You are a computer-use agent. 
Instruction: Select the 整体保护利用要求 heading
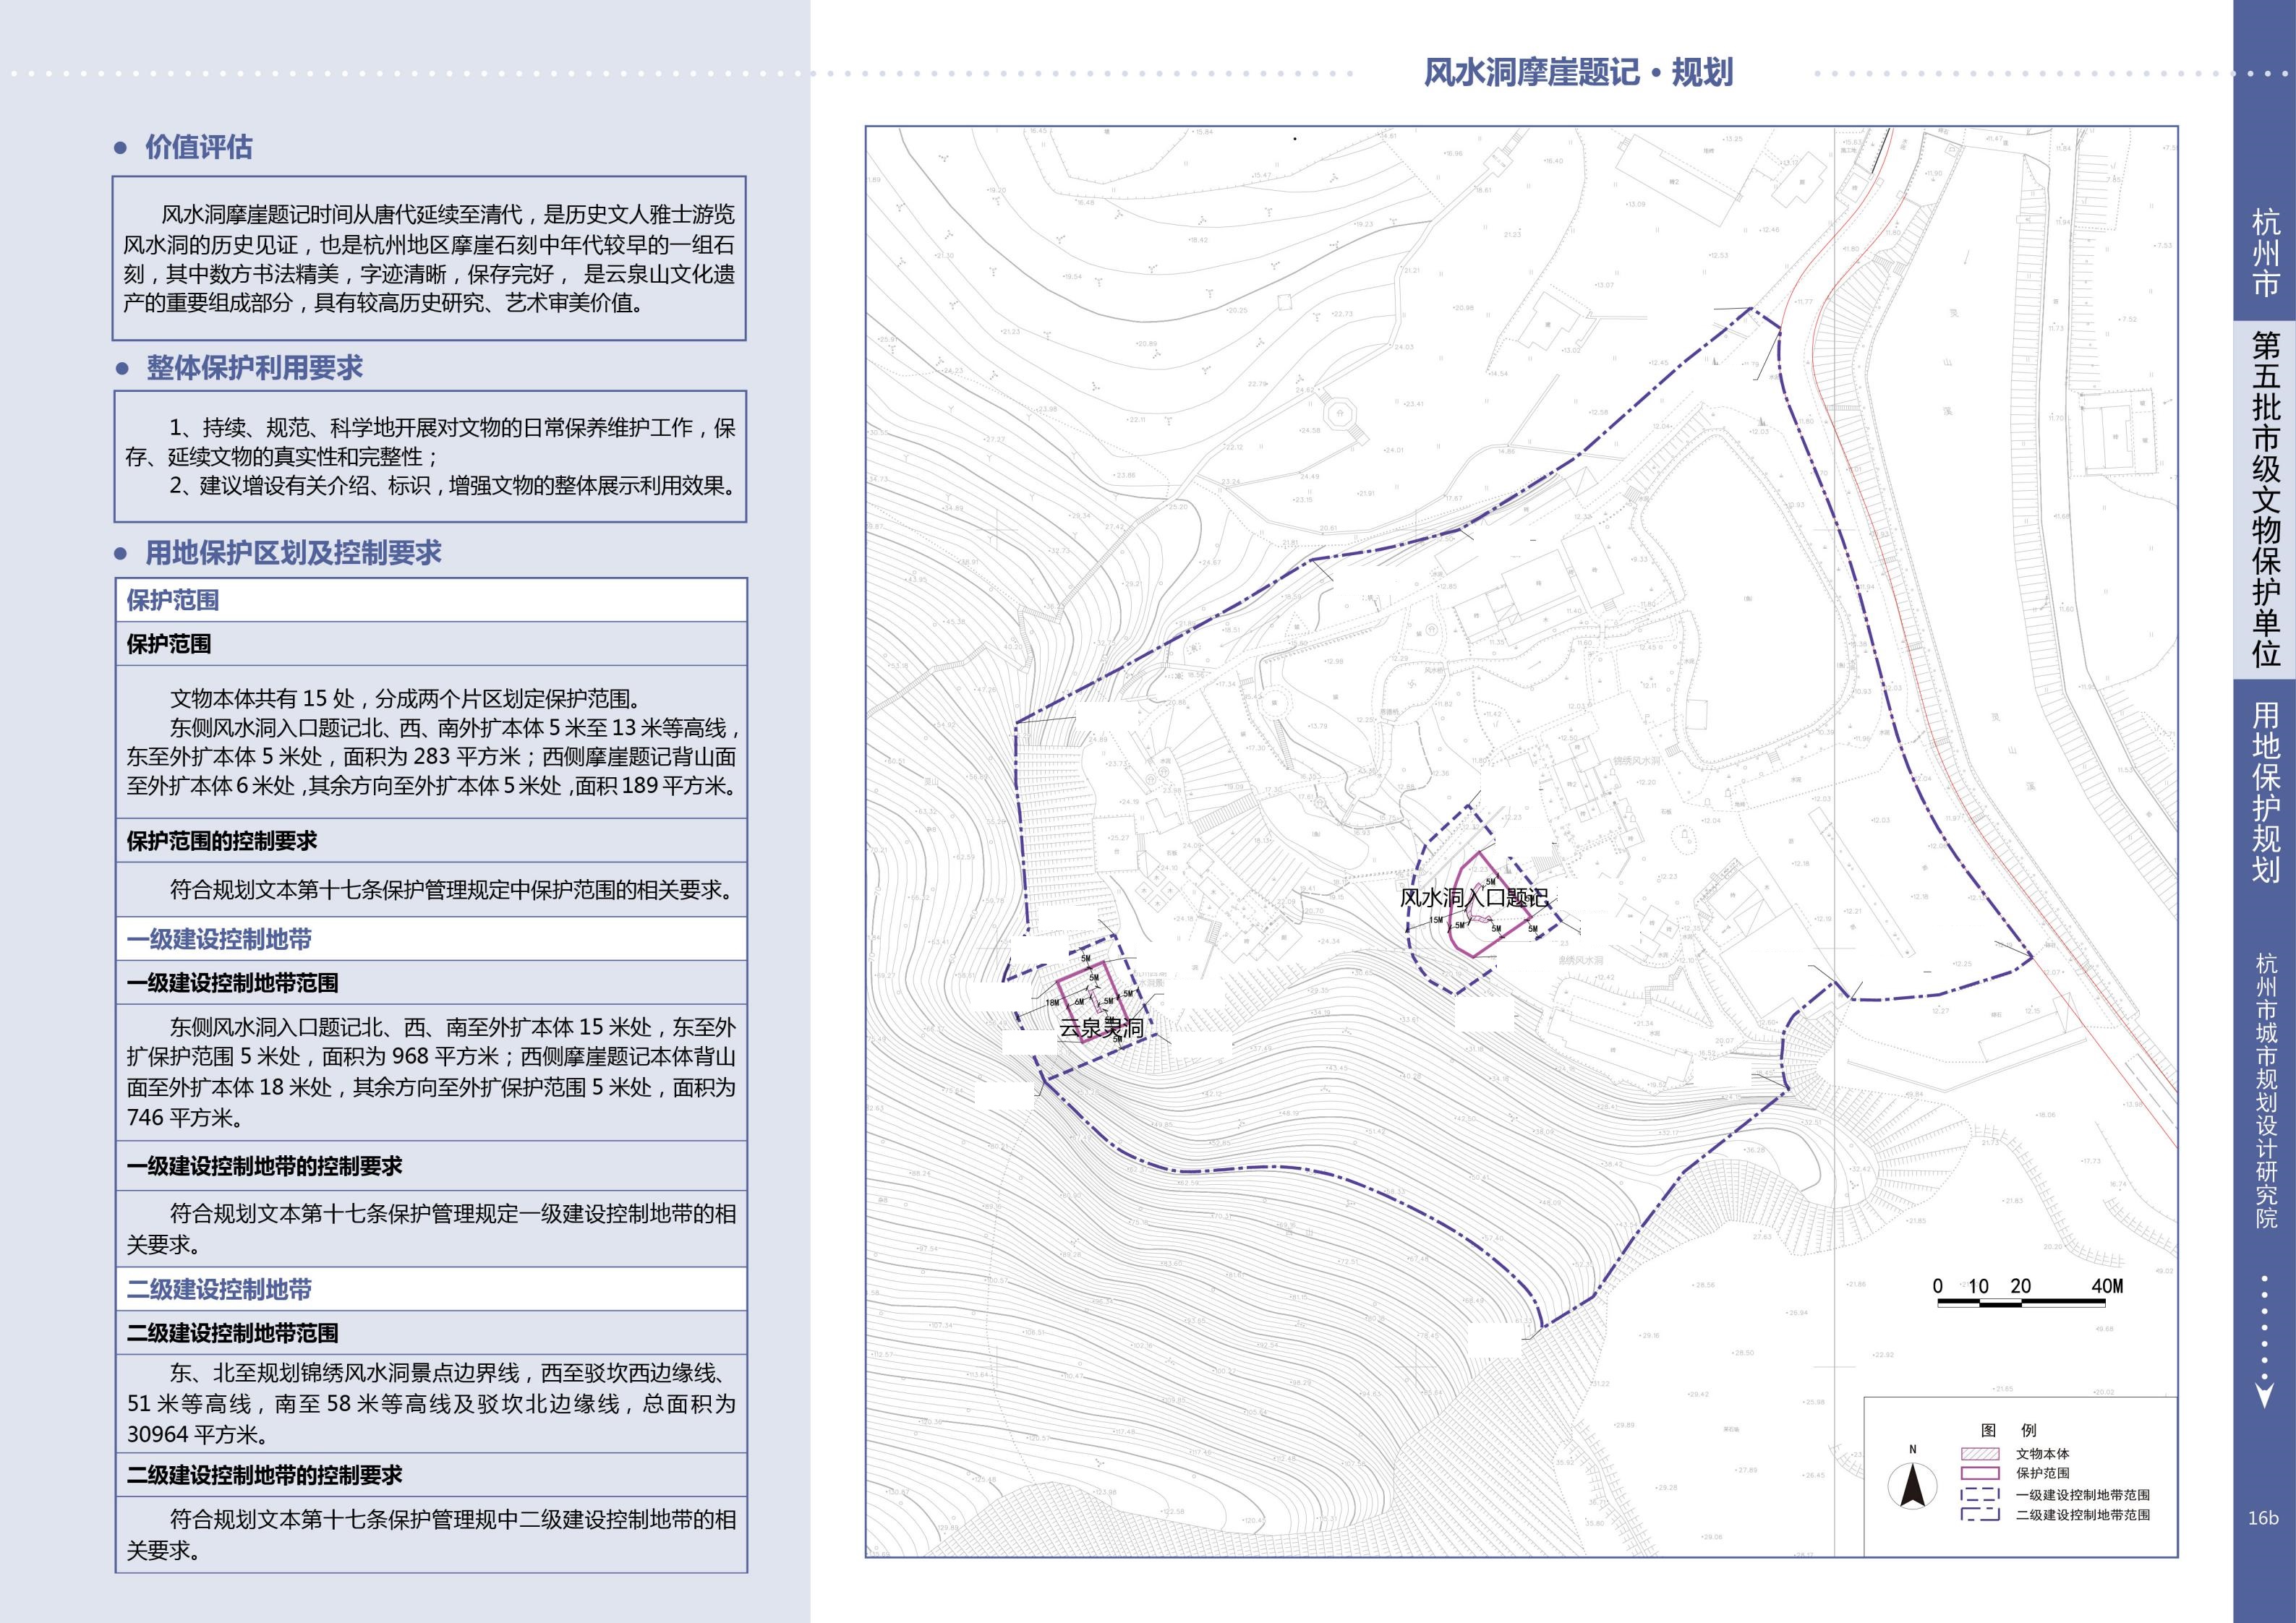[x=255, y=368]
